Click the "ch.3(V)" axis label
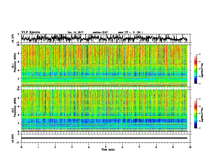Screen dimensions: 214x165 (13, 138)
